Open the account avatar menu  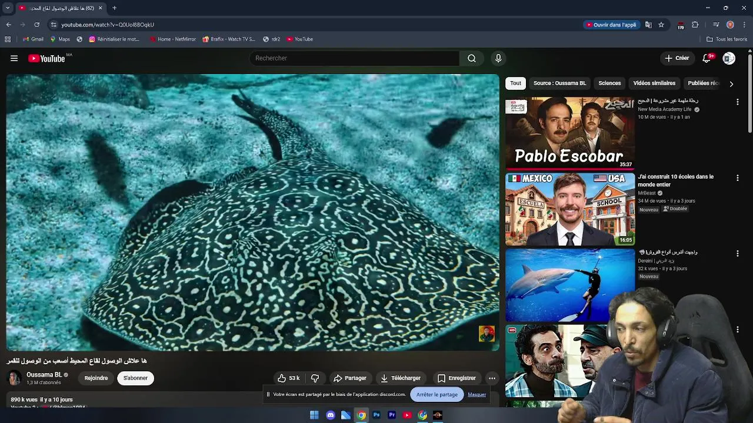(x=729, y=58)
